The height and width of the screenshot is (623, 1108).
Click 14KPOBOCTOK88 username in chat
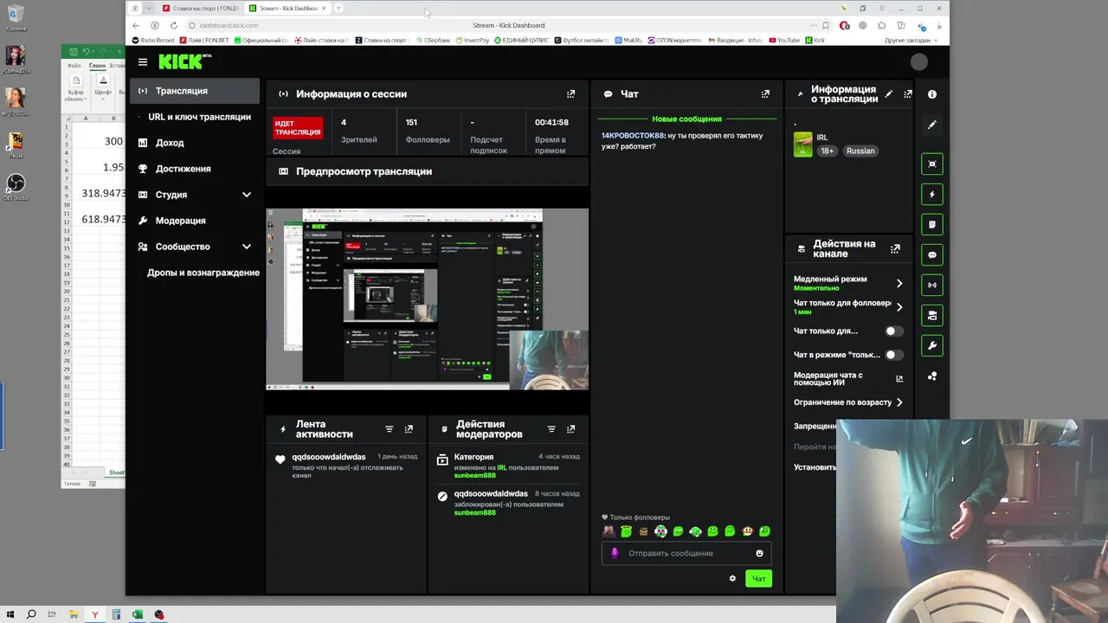pos(633,136)
